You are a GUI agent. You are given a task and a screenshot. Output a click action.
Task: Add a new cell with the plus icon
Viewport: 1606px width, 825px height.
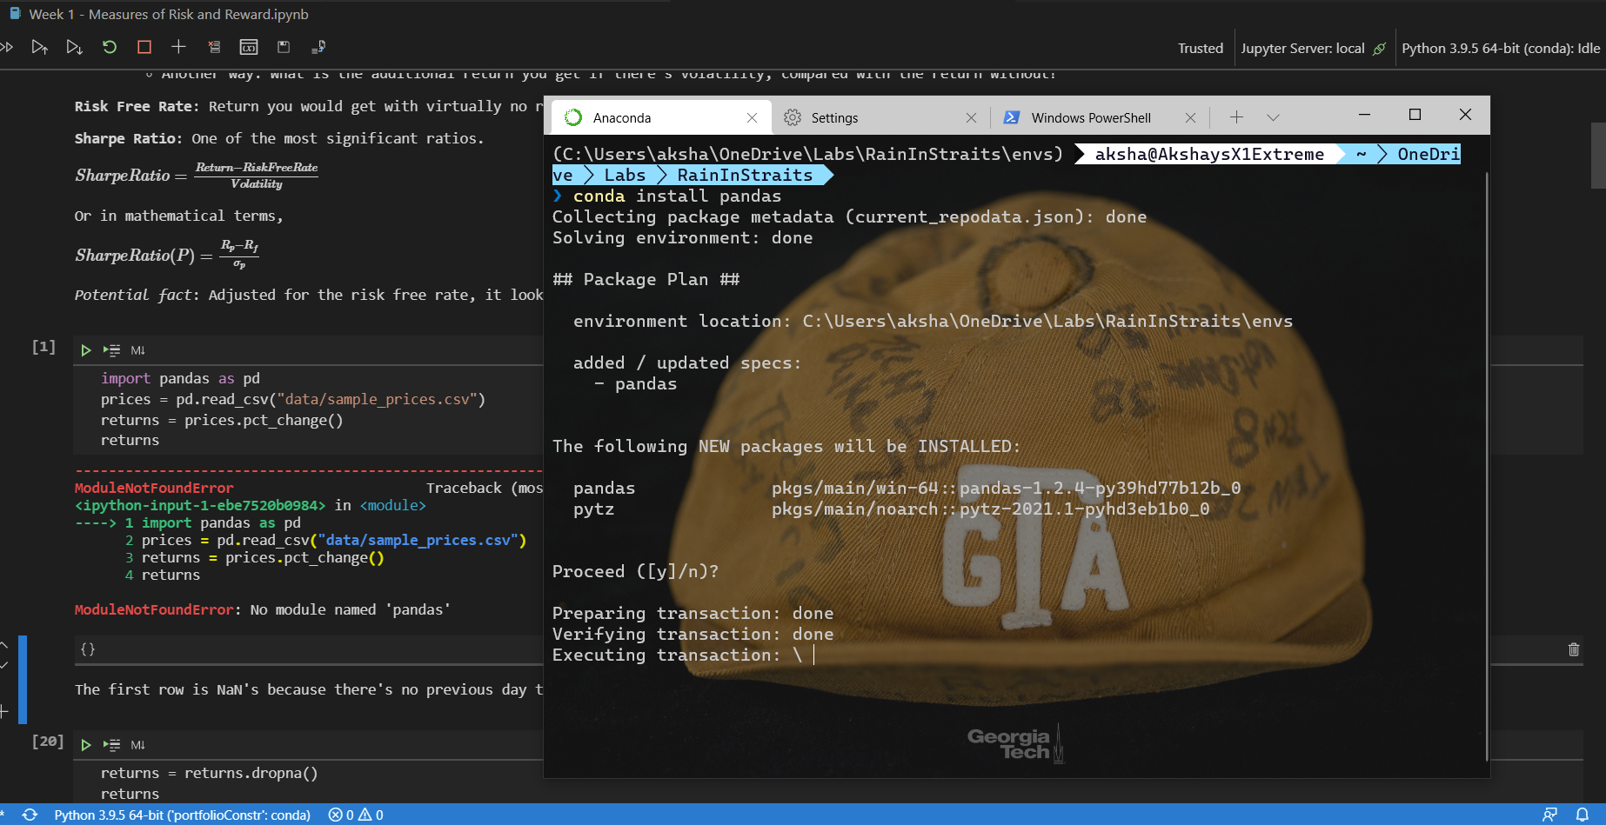point(178,47)
